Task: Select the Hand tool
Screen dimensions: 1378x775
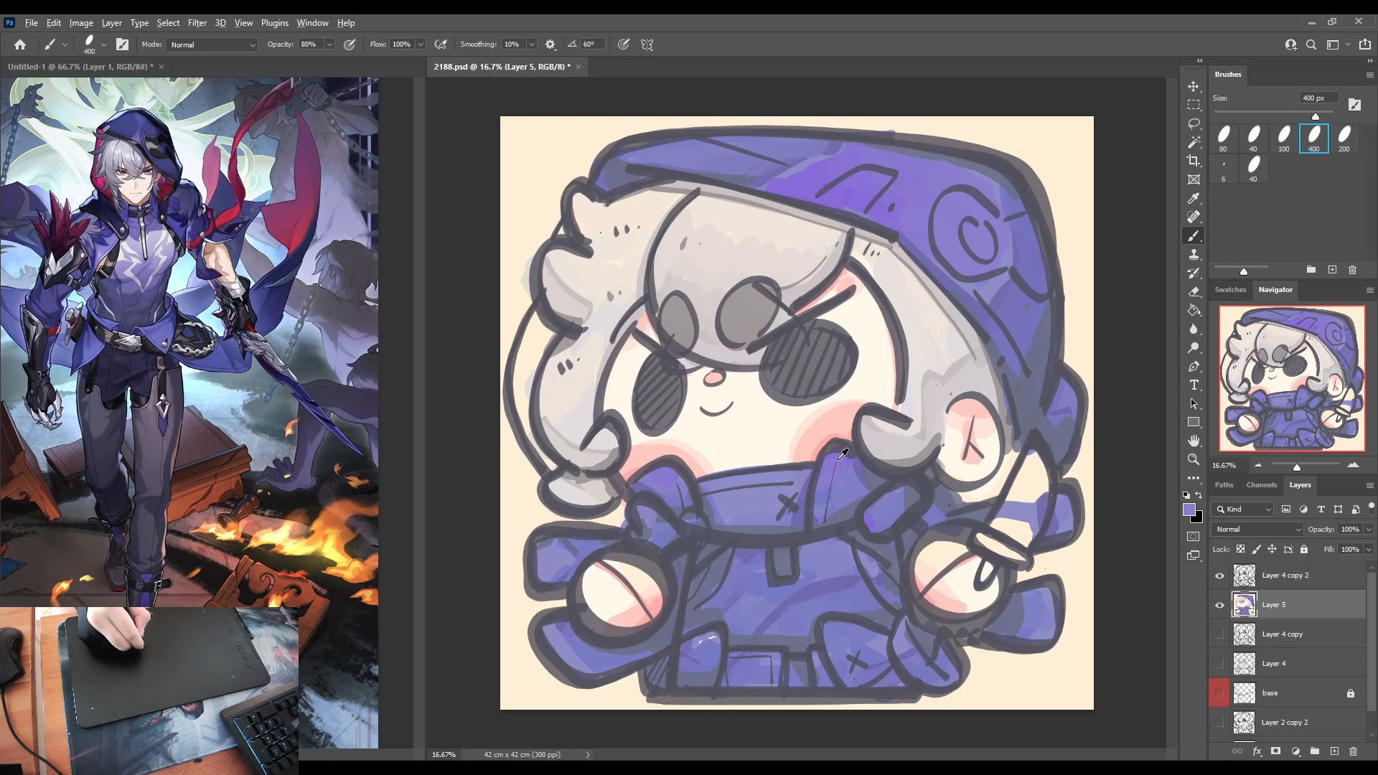Action: click(1194, 441)
